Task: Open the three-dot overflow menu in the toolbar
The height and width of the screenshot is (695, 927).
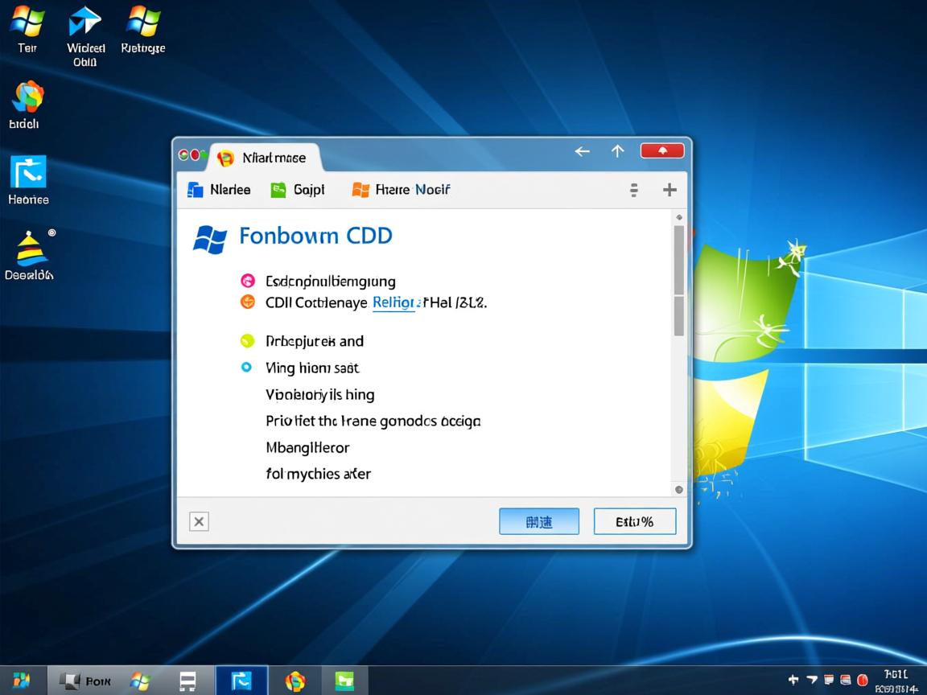Action: click(634, 190)
